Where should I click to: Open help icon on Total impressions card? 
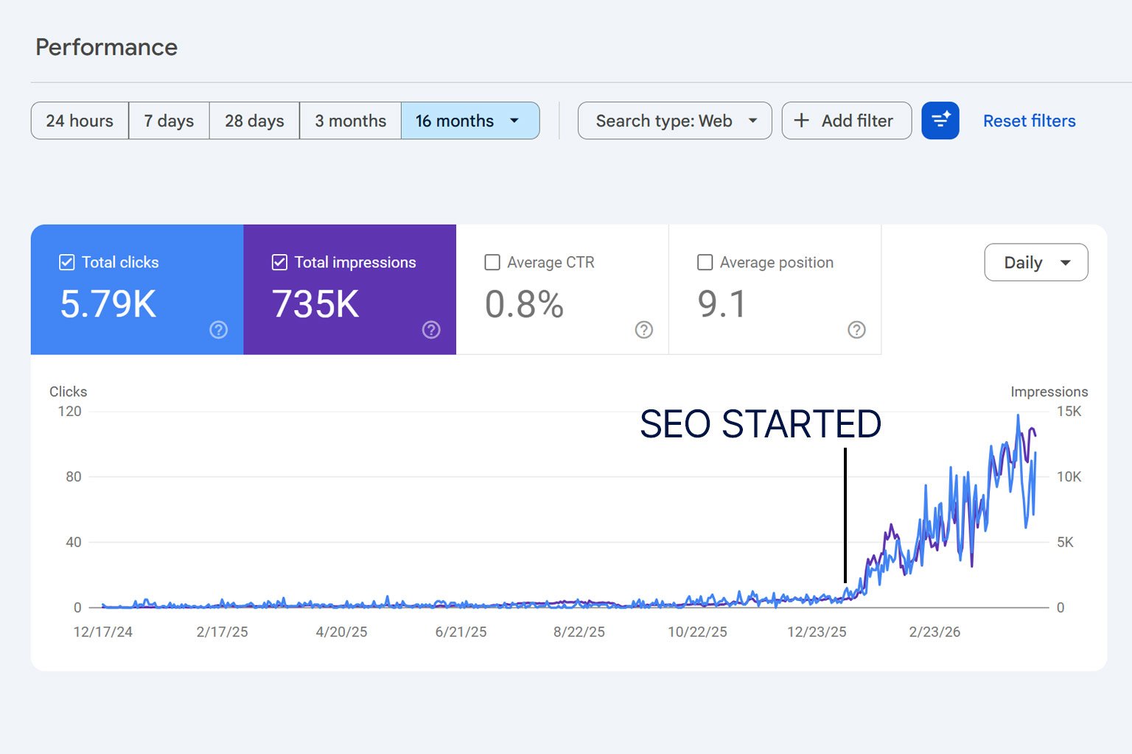(x=431, y=330)
